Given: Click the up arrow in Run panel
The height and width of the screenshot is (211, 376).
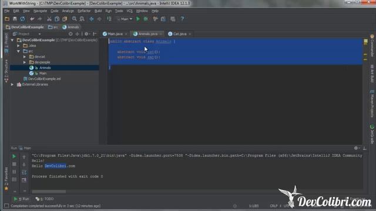Looking at the screenshot, I should [24, 157].
